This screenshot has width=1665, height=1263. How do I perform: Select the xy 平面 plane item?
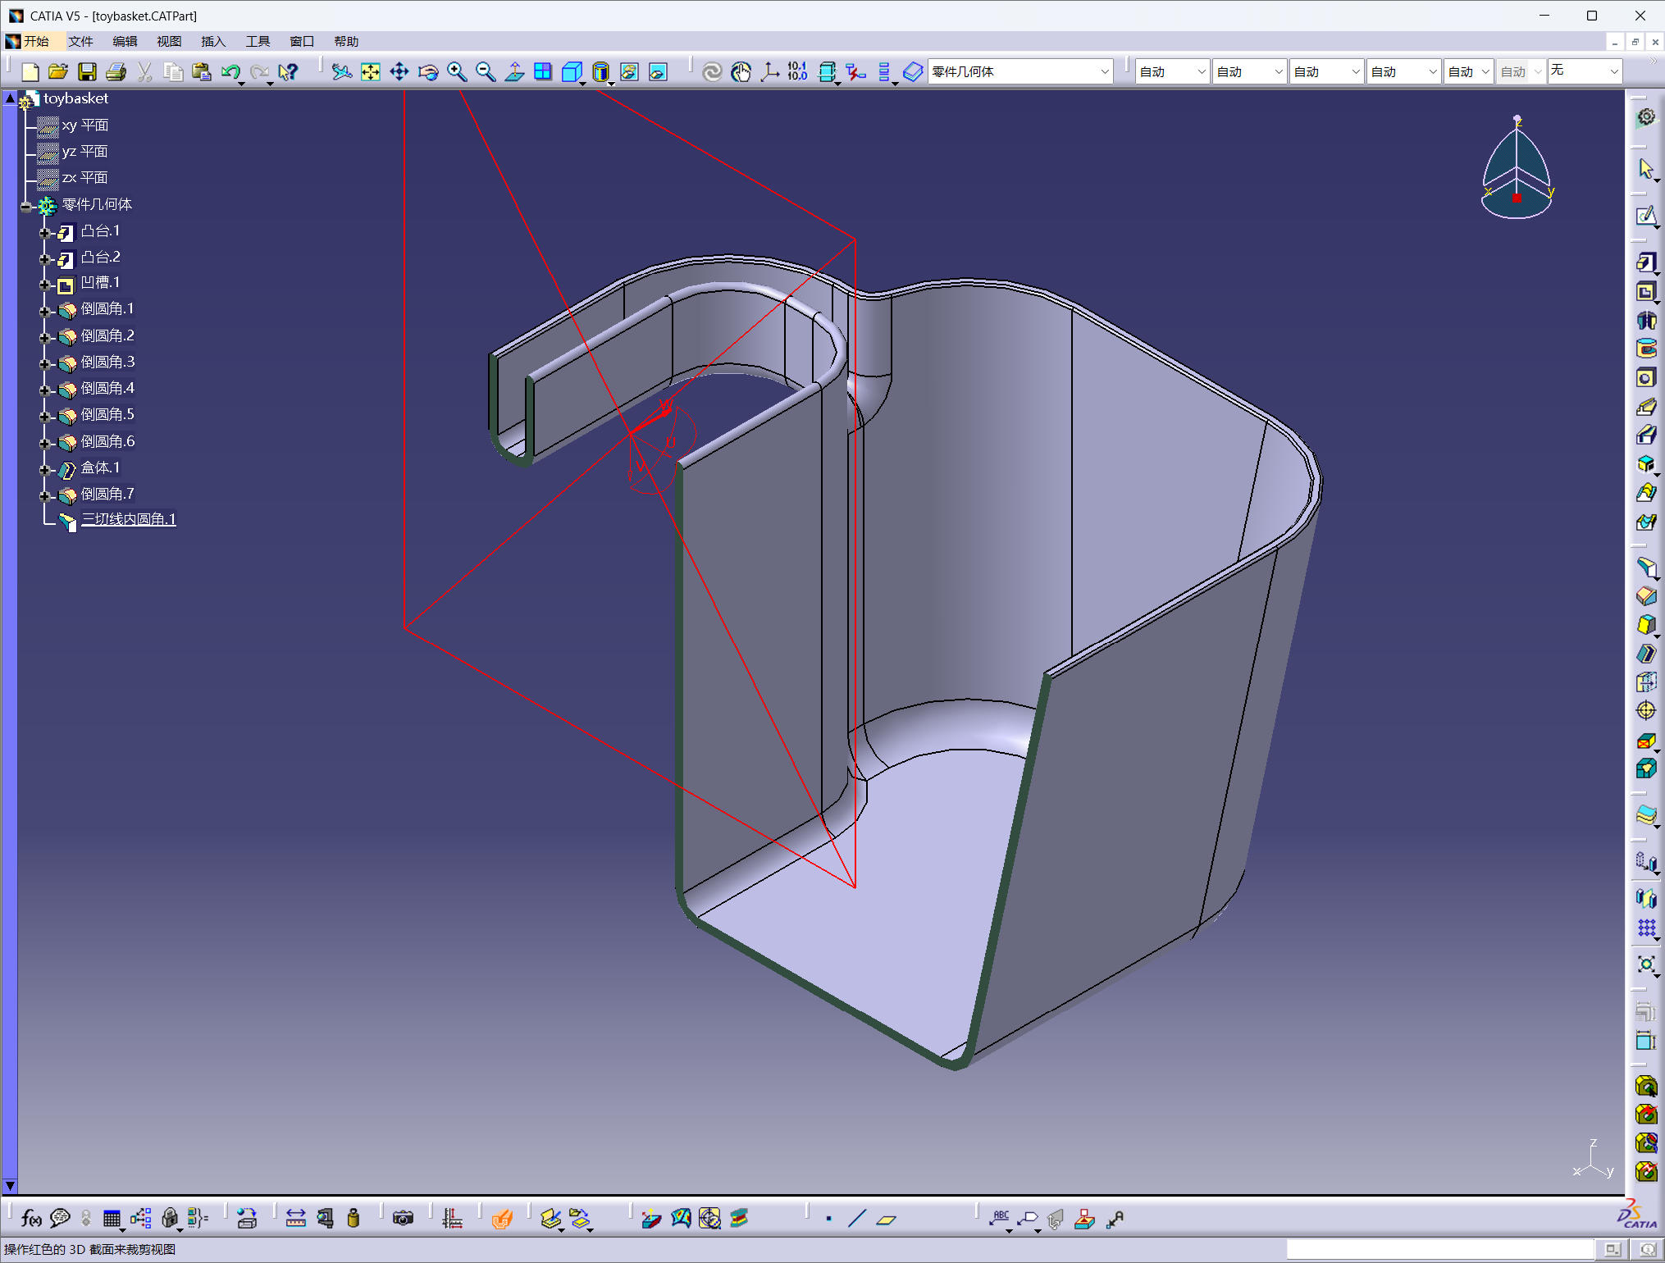coord(85,125)
